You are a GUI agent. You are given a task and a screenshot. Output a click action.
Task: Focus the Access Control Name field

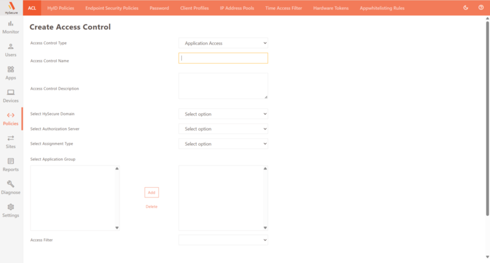pos(223,58)
